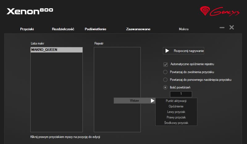This screenshot has height=144, width=247.
Task: Select Prawy przycisk from submenu
Action: click(x=176, y=117)
